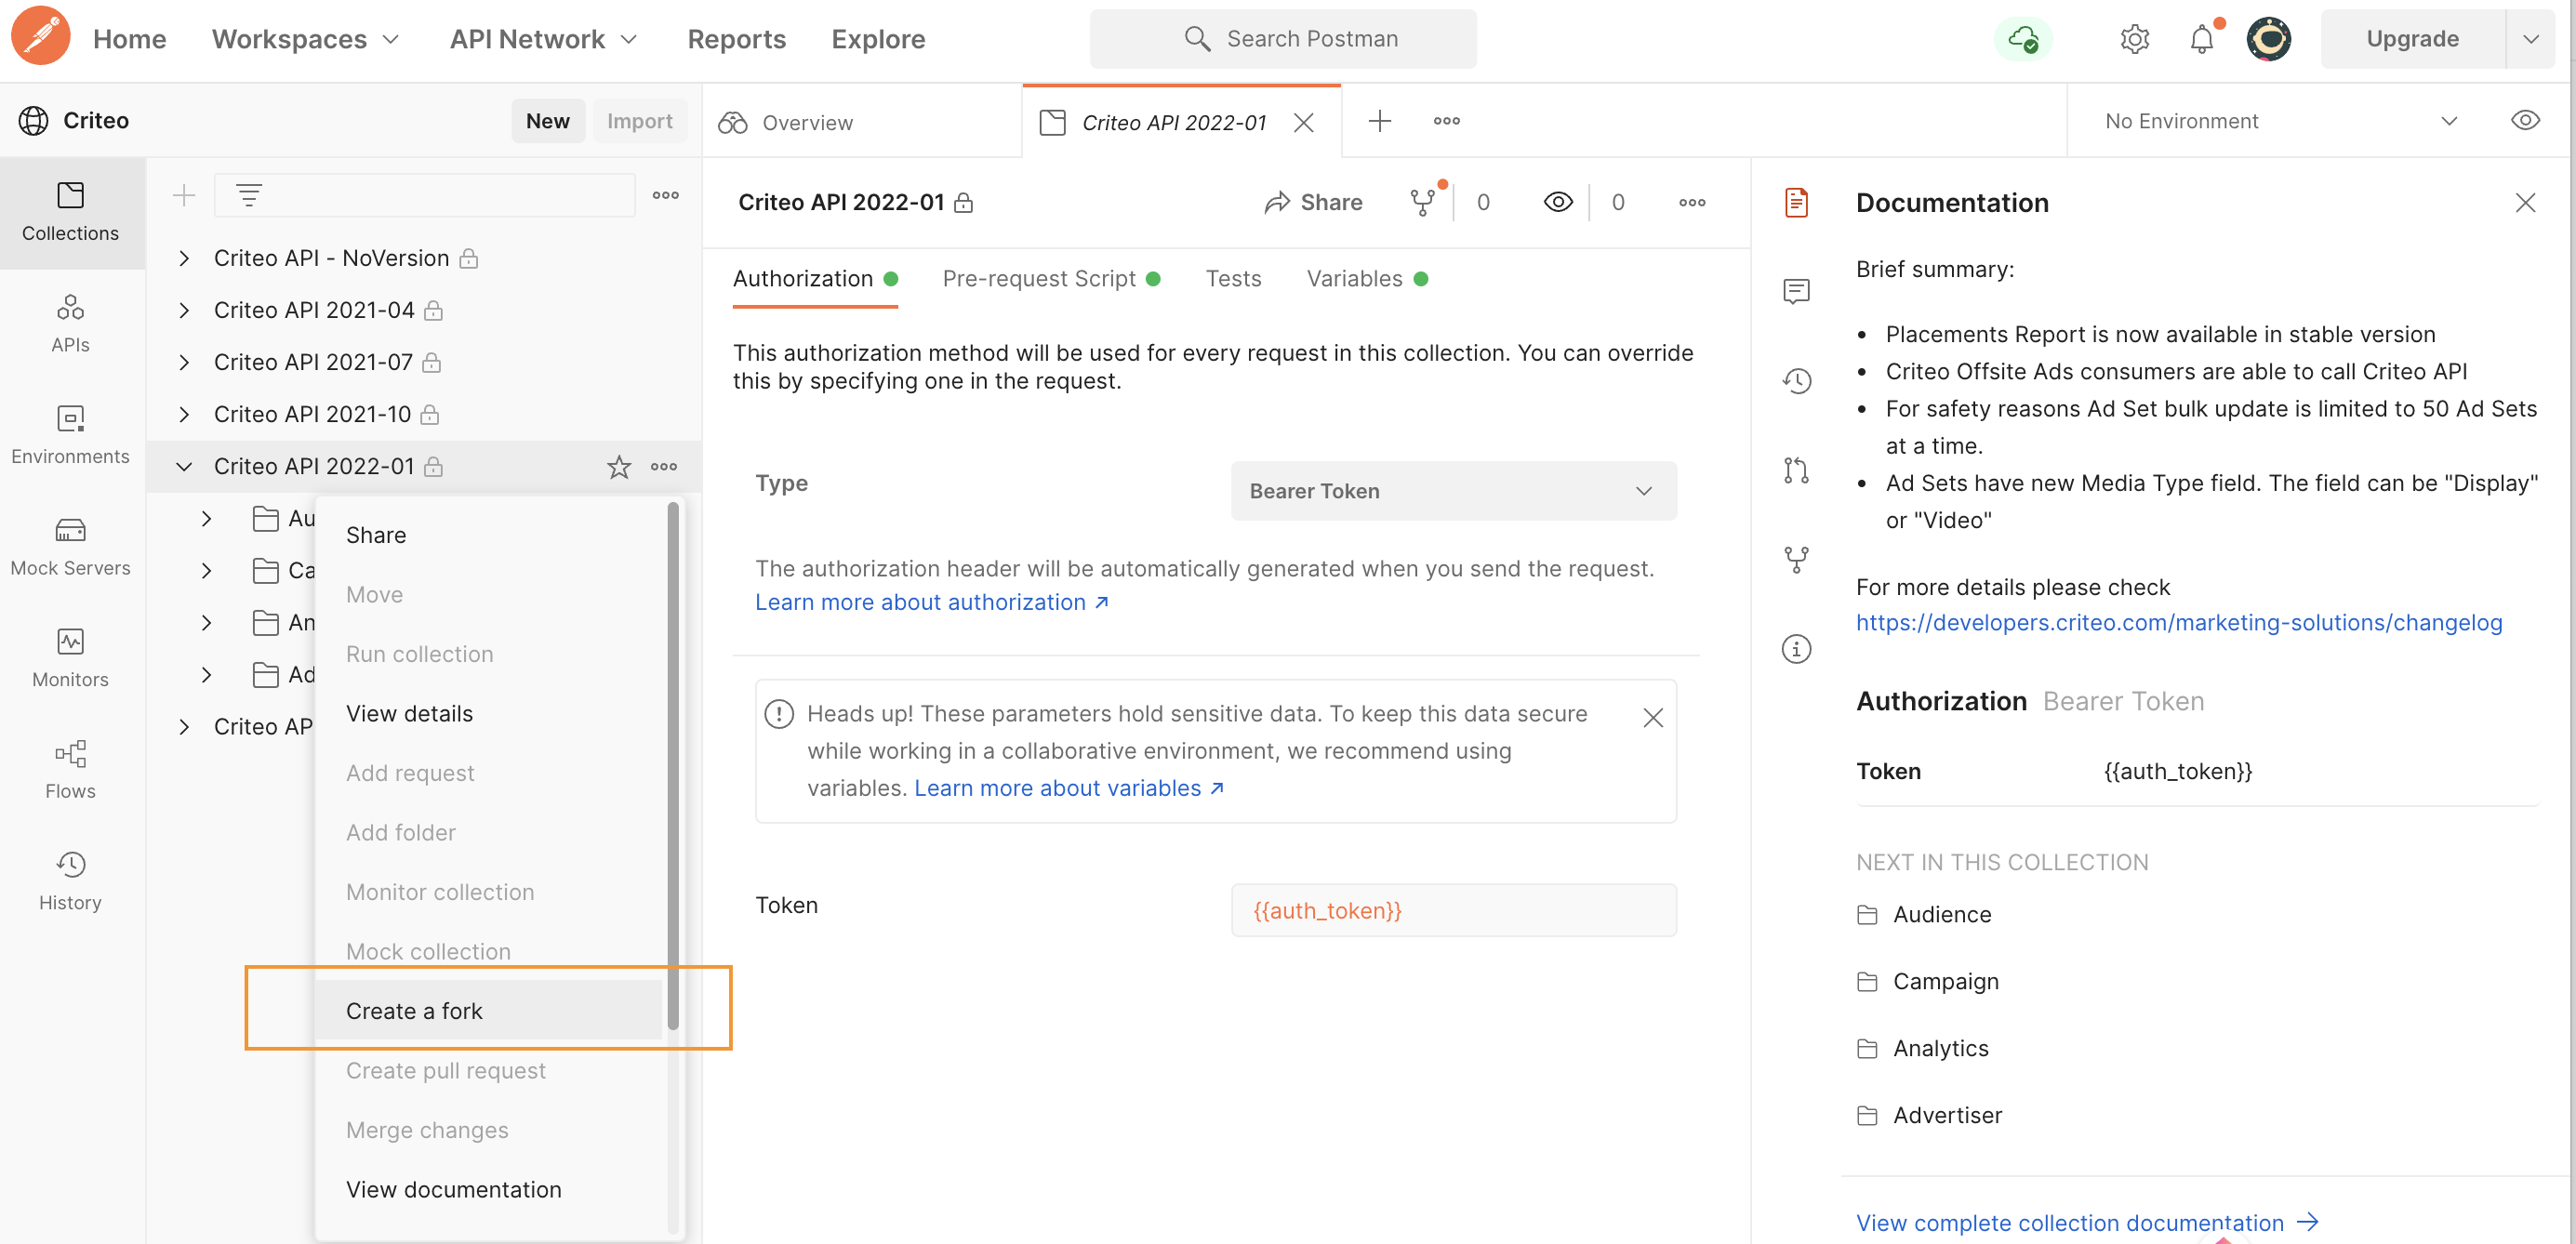The image size is (2576, 1244).
Task: Open the Info icon in right sidebar
Action: [1796, 649]
